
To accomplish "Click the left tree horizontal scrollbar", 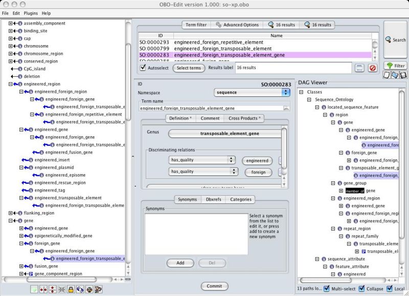I will click(x=61, y=279).
